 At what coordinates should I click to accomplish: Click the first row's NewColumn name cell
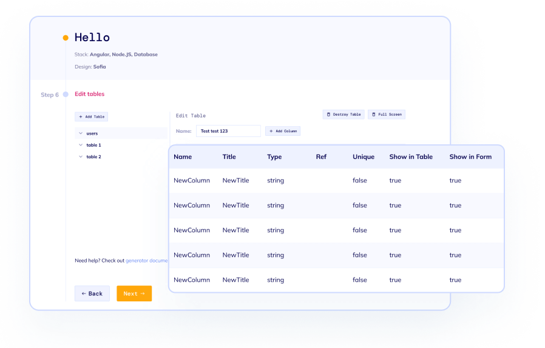coord(191,181)
